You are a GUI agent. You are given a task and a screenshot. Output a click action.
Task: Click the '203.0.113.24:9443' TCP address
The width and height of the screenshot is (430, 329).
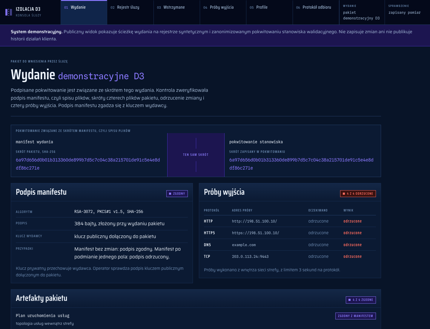click(250, 257)
